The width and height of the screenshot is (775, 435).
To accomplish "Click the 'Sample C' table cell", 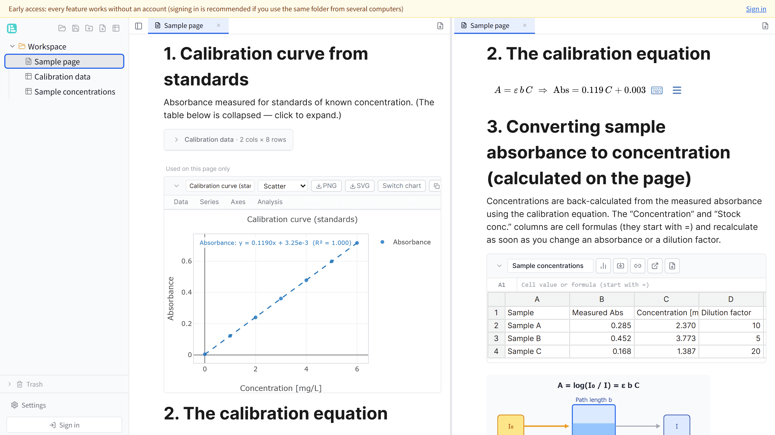I will click(x=537, y=351).
